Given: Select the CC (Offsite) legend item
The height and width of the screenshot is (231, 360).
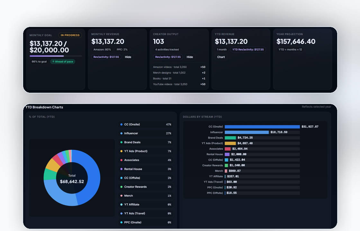Looking at the screenshot, I should pos(146,178).
